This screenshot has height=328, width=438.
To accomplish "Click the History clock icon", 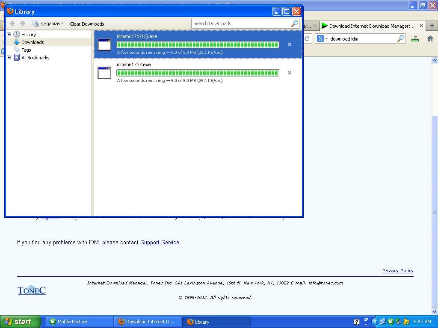I will click(17, 34).
